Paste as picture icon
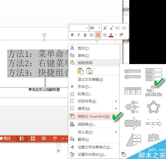 pyautogui.click(x=89, y=71)
